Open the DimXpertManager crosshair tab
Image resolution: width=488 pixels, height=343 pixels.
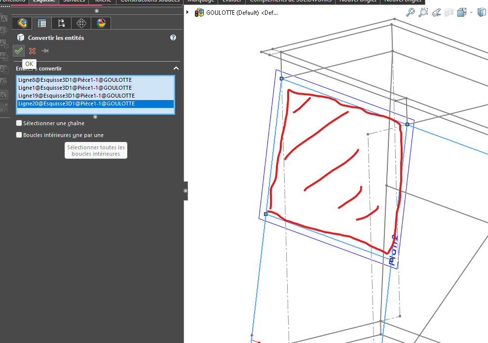pyautogui.click(x=81, y=23)
